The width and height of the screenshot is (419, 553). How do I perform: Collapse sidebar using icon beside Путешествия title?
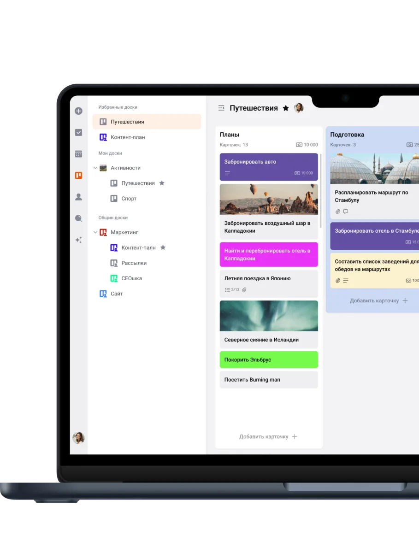tap(221, 108)
